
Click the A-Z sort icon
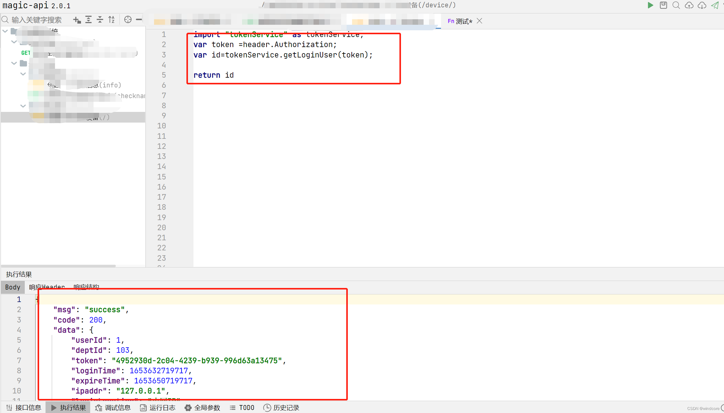[x=112, y=20]
